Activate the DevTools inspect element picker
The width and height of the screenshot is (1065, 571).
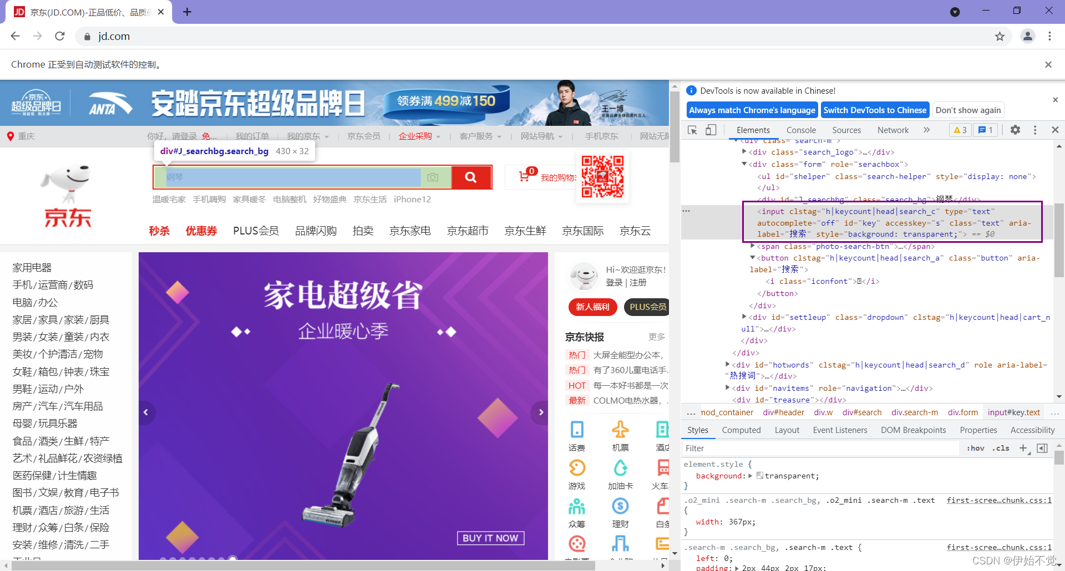pyautogui.click(x=692, y=130)
